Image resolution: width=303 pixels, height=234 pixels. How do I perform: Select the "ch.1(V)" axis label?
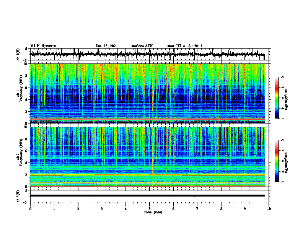pyautogui.click(x=18, y=54)
